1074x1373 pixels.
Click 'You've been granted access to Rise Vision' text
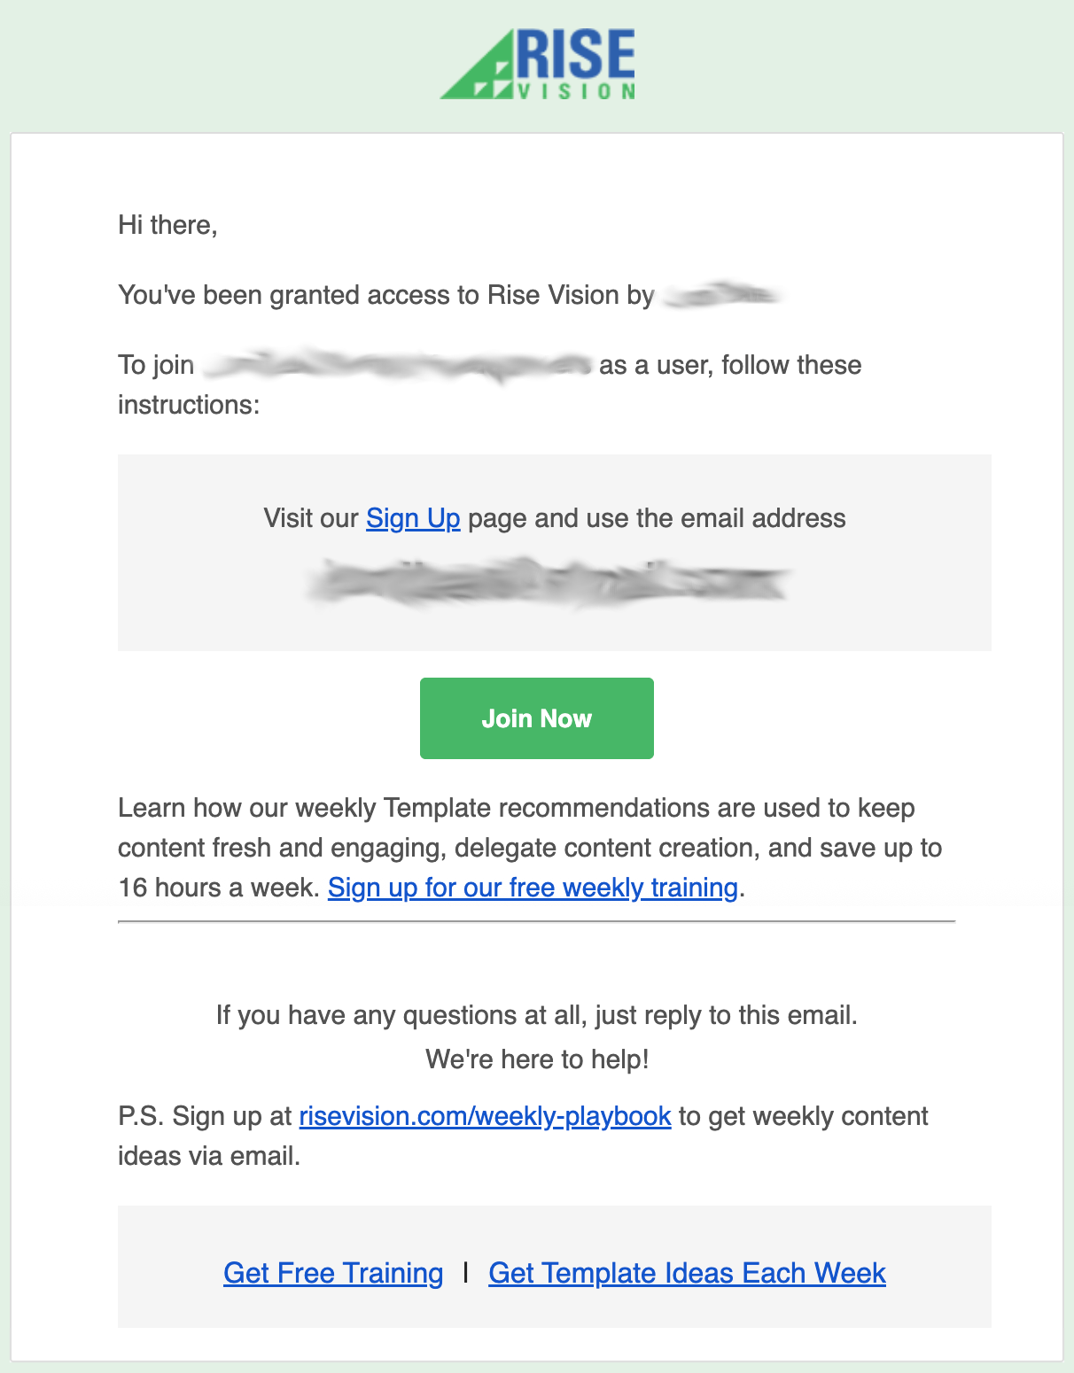369,295
